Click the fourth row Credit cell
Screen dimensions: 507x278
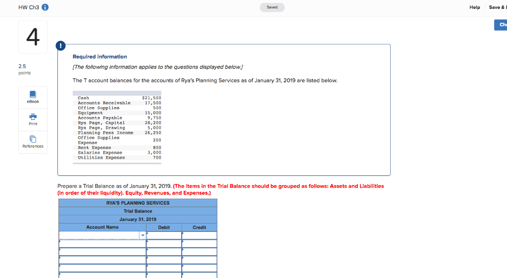click(199, 260)
